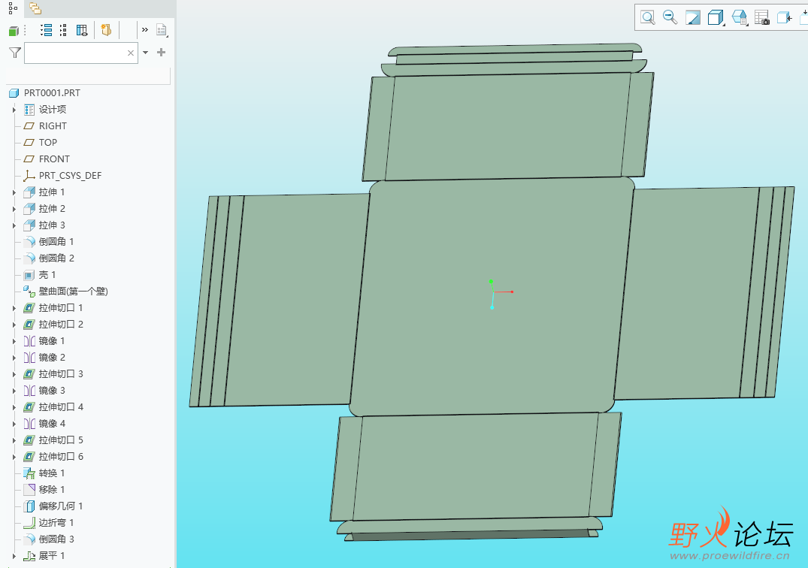This screenshot has height=568, width=808.
Task: Open the tree columns display icon
Action: click(82, 30)
